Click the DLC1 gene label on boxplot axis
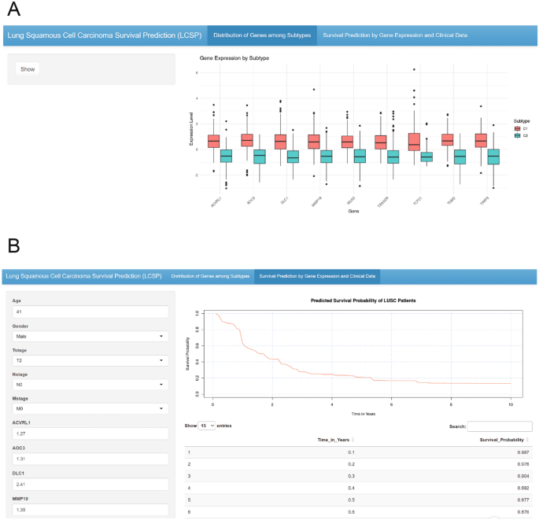Viewport: 539px width, 520px height. pos(284,201)
